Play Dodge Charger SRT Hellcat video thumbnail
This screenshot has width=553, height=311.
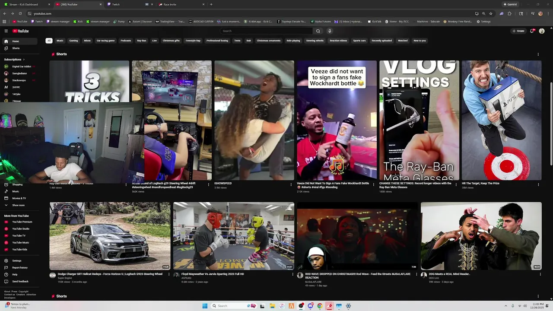[x=110, y=236]
